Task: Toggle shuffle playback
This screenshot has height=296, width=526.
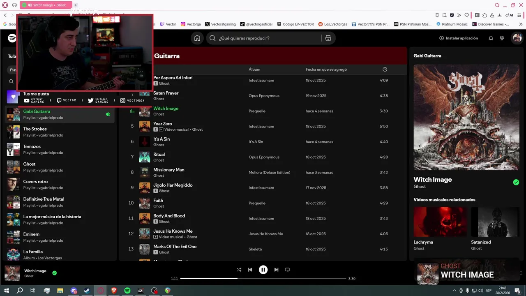Action: [x=239, y=270]
